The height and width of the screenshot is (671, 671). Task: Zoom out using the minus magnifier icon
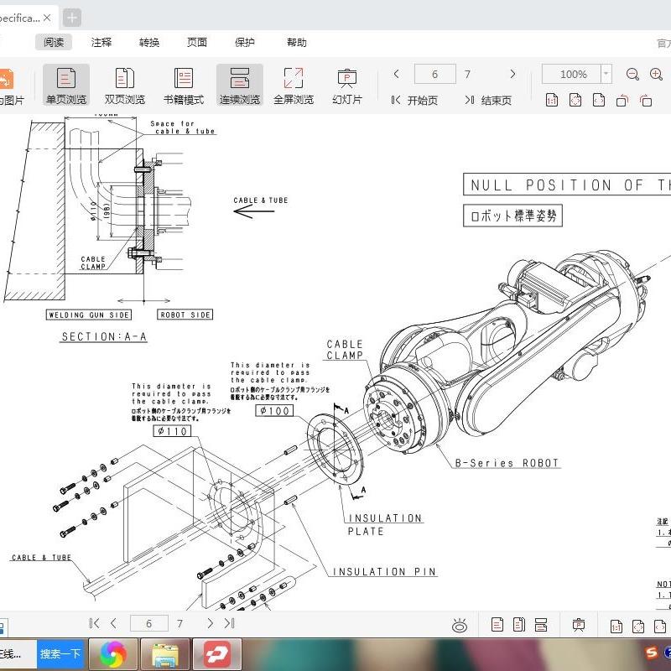632,75
